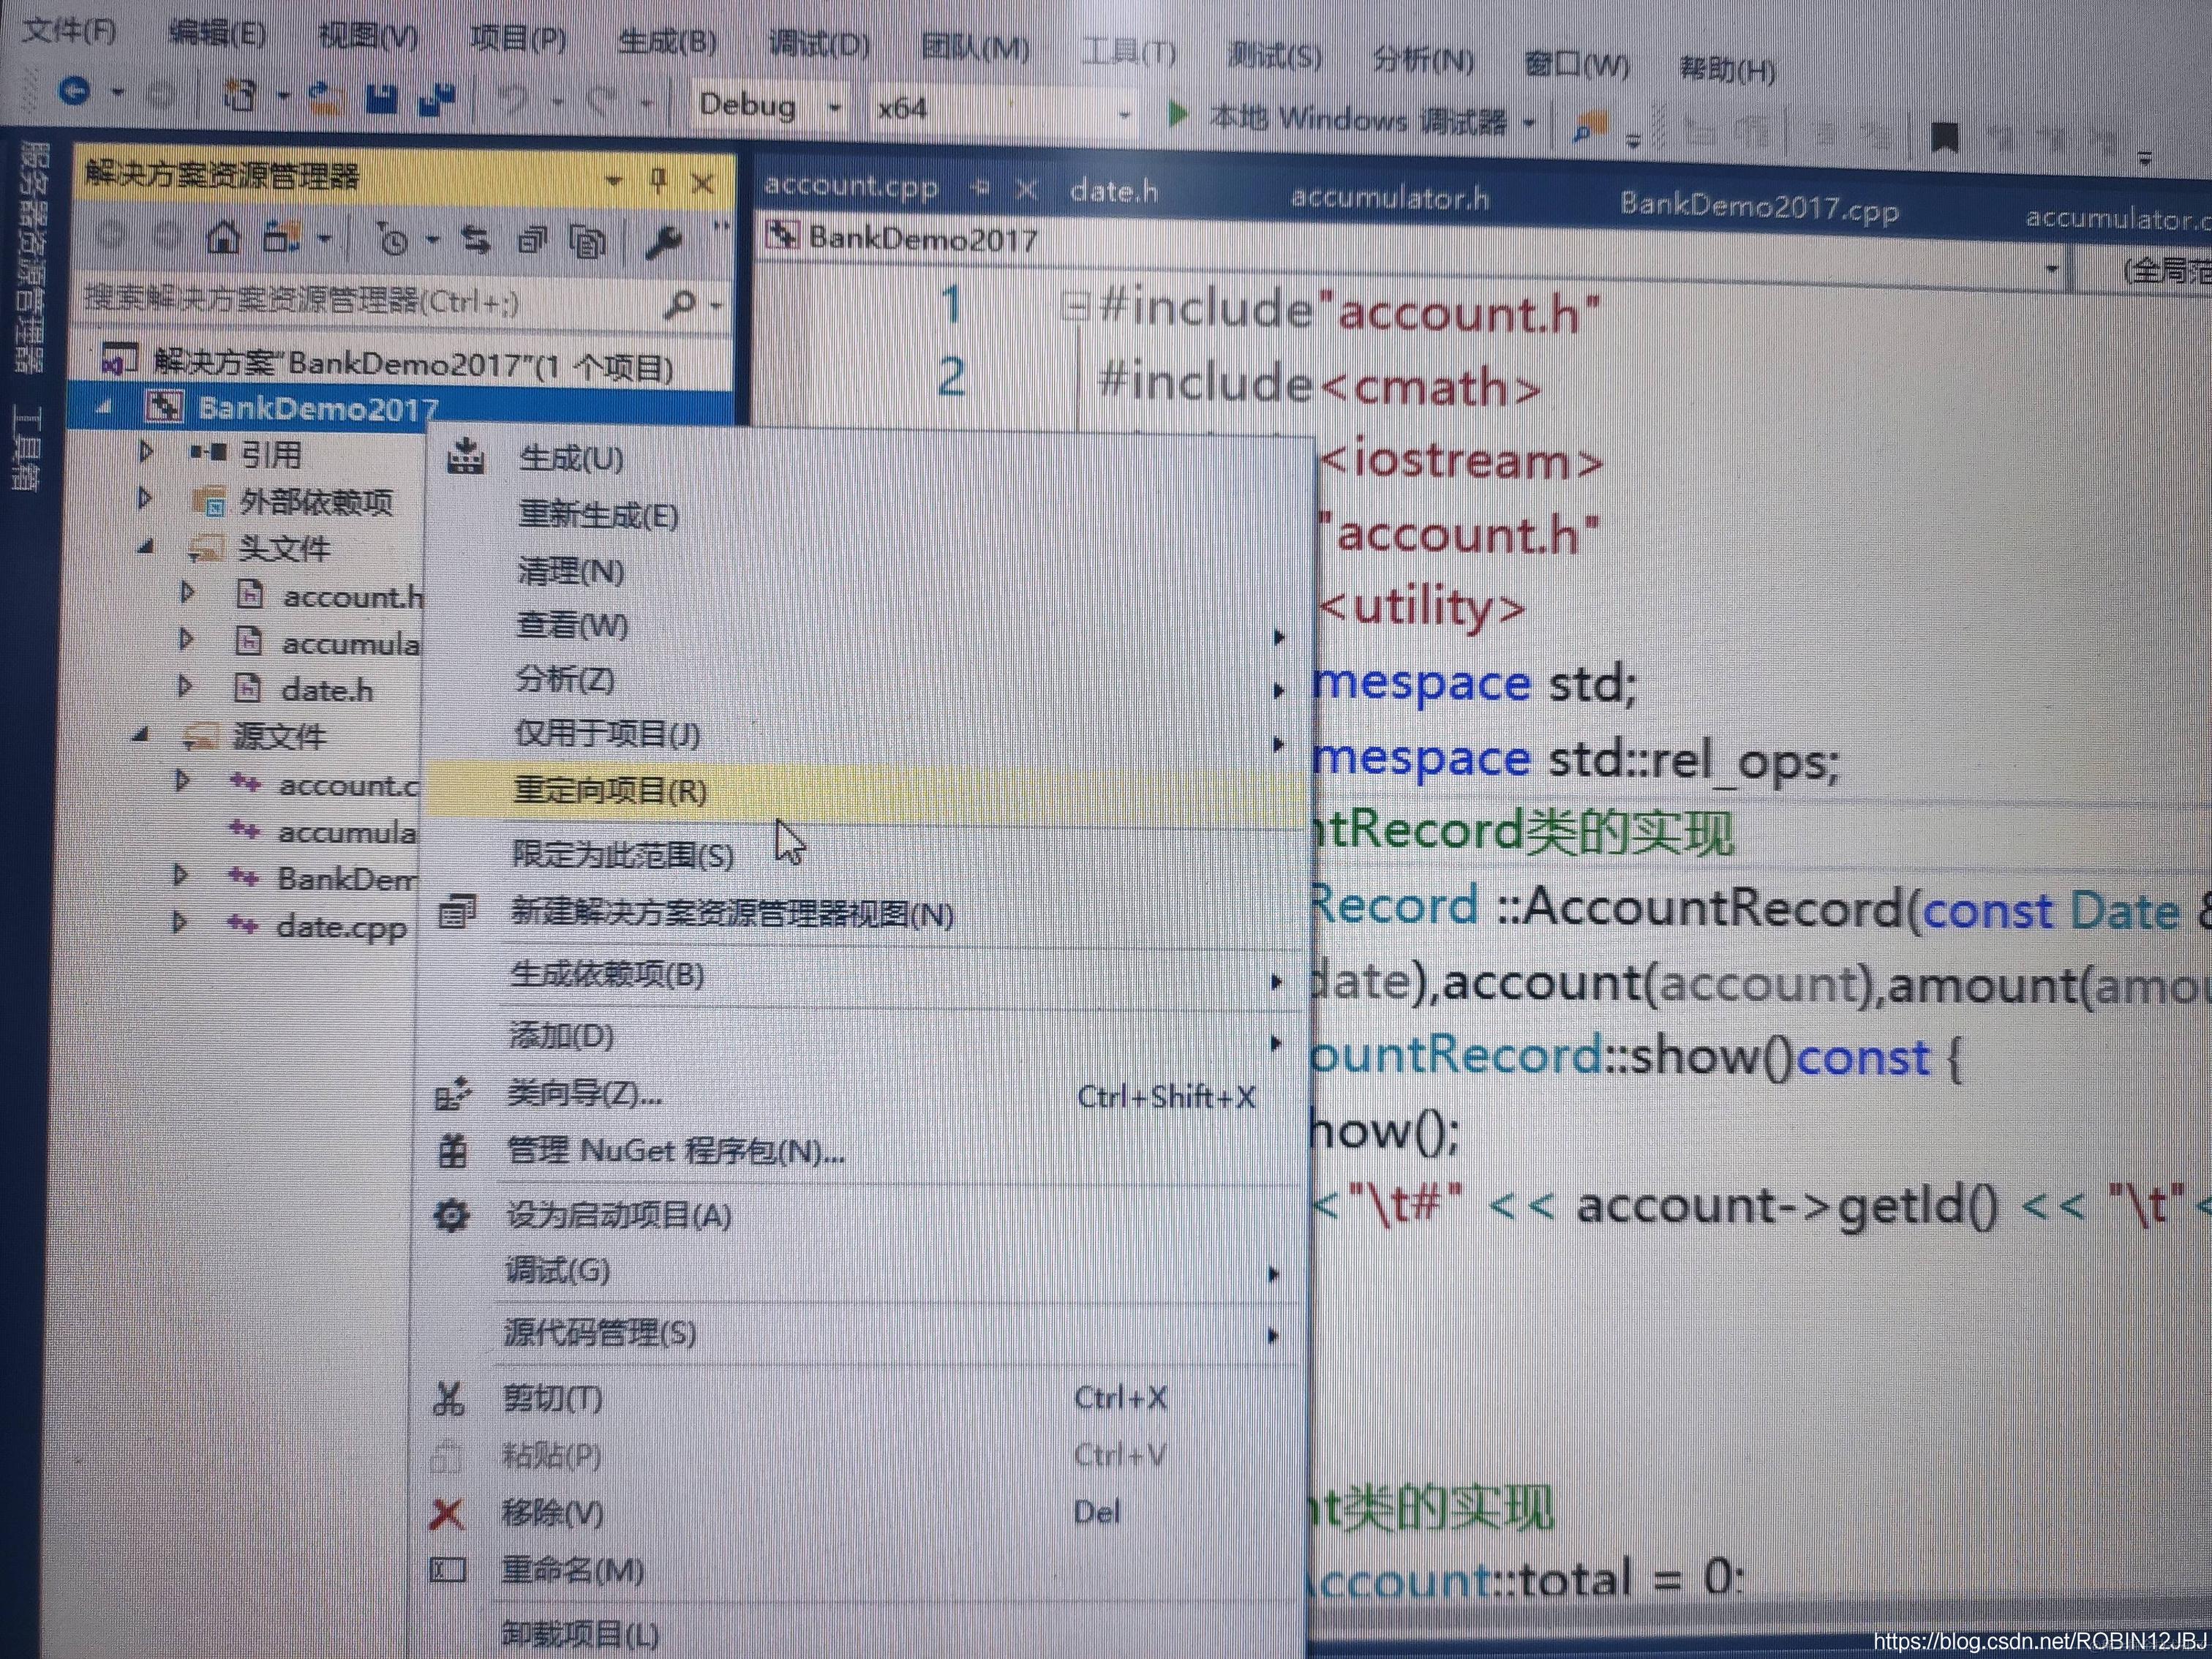This screenshot has height=1659, width=2212.
Task: Select 重定向项目(R) in context menu
Action: [610, 791]
